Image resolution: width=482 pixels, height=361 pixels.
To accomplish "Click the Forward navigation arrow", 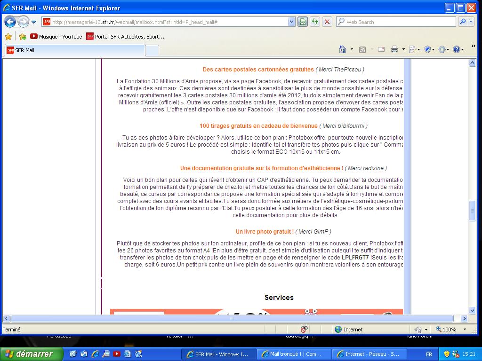I will click(23, 22).
